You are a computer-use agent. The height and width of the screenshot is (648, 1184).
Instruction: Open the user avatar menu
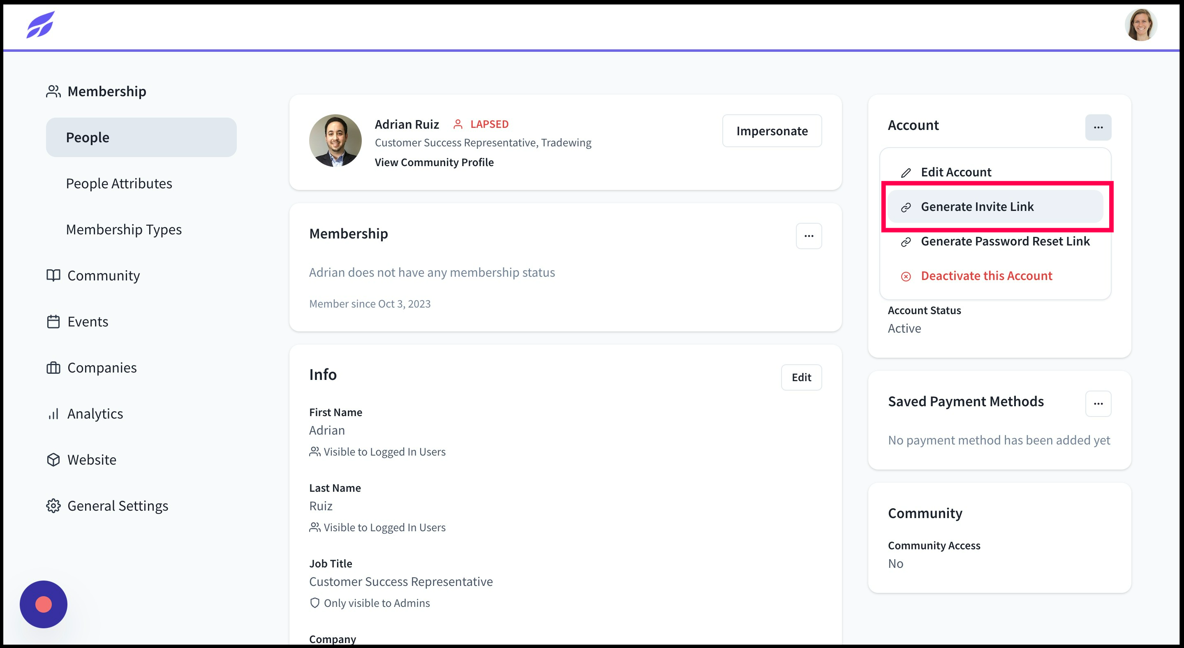pos(1141,24)
